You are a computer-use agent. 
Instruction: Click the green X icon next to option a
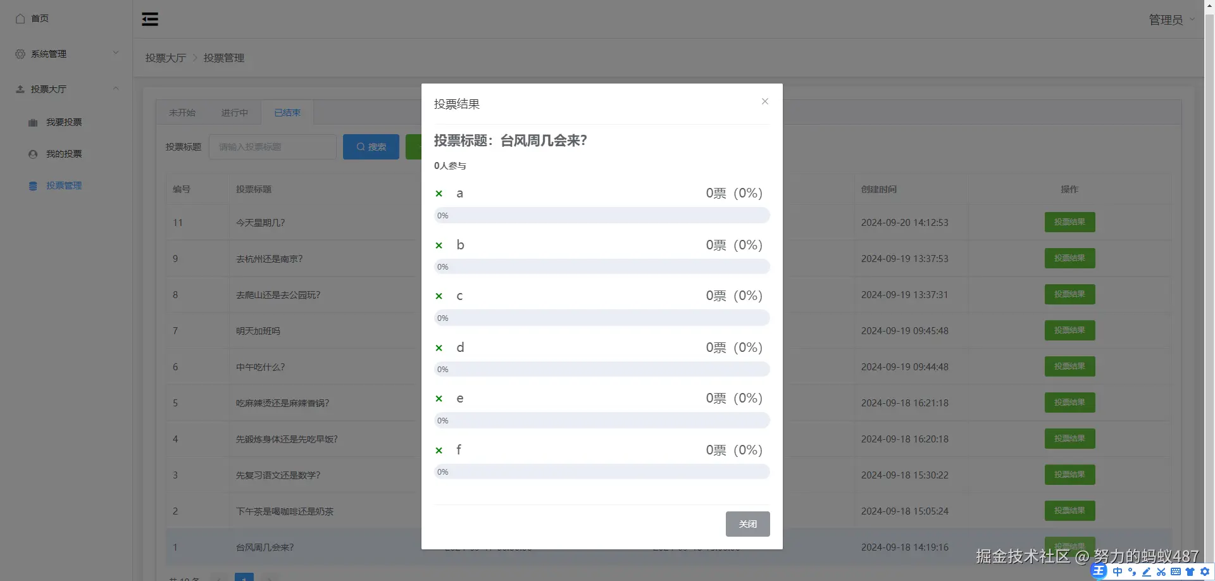tap(439, 194)
